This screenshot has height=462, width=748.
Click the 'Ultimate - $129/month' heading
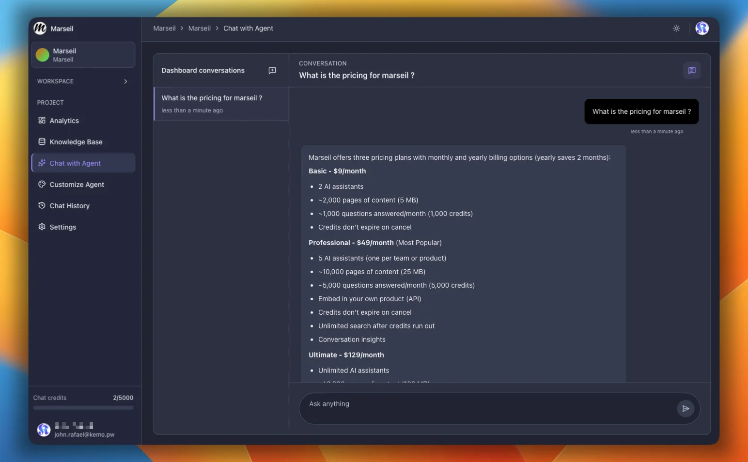(346, 355)
